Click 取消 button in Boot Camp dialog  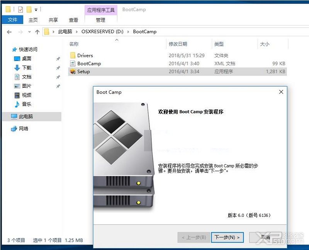point(265,237)
